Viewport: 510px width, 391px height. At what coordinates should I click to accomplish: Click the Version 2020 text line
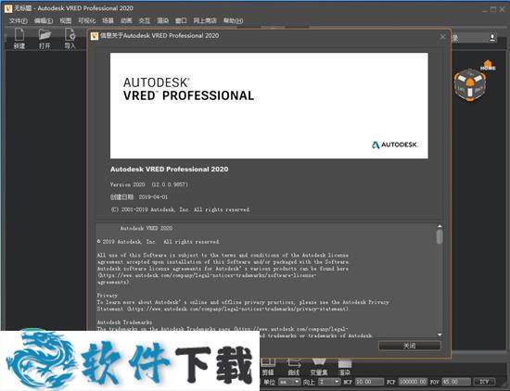149,184
